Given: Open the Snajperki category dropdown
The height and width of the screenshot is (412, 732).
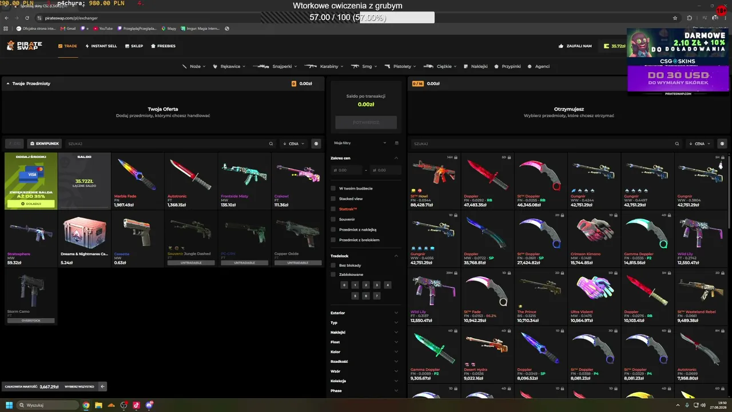Looking at the screenshot, I should click(x=275, y=66).
